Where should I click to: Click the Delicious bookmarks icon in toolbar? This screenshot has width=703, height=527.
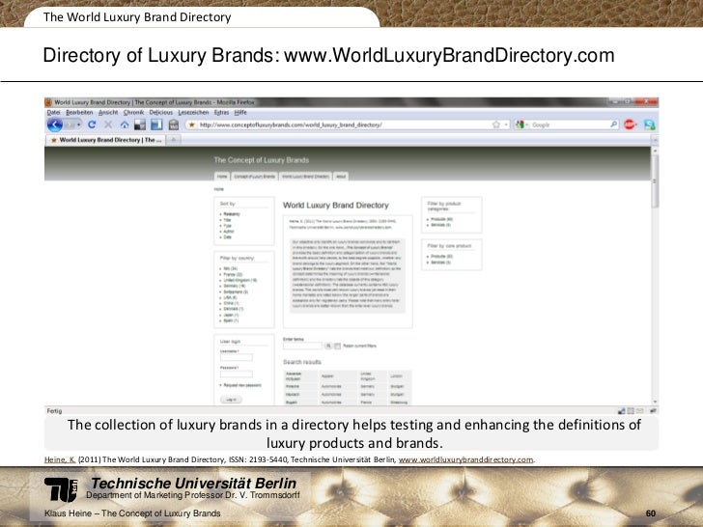(140, 125)
